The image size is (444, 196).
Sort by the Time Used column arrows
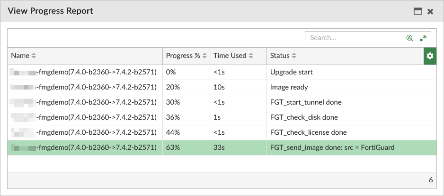[251, 56]
